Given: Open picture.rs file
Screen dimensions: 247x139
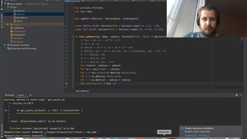Looking at the screenshot, I should click(22, 18).
